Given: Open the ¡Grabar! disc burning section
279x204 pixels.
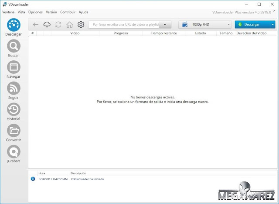Looking at the screenshot, I should [14, 154].
